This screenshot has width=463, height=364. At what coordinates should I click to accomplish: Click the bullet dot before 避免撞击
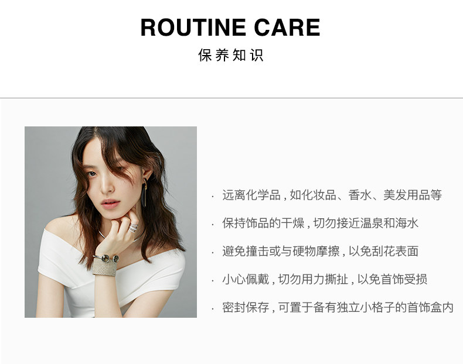tap(212, 253)
